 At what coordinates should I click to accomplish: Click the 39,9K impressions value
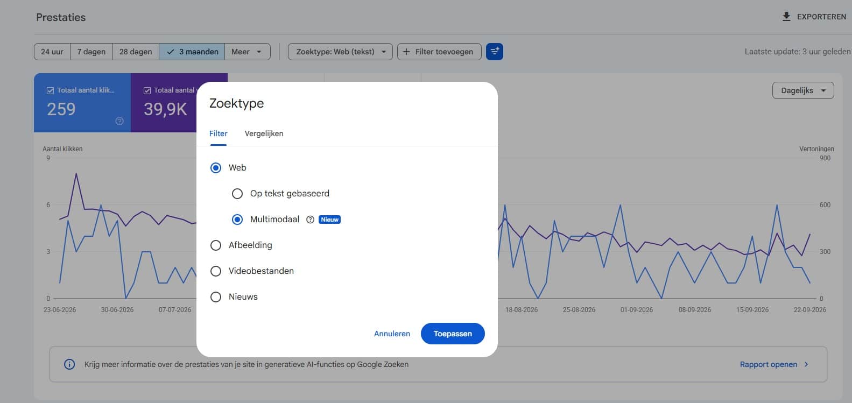[x=165, y=109]
